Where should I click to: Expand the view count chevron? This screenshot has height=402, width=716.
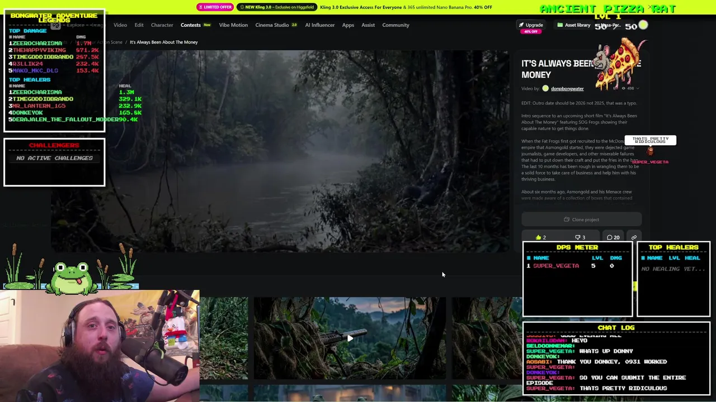(x=637, y=88)
